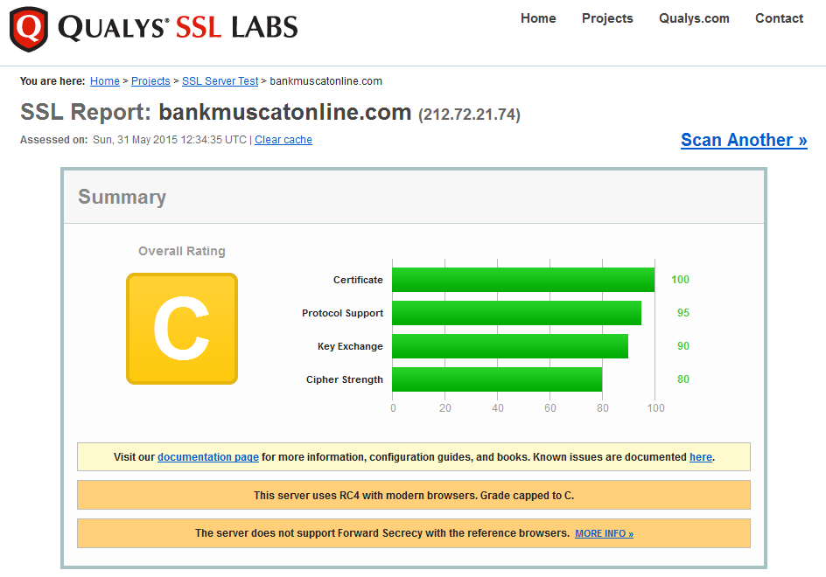Click the Scan Another link

pos(744,140)
